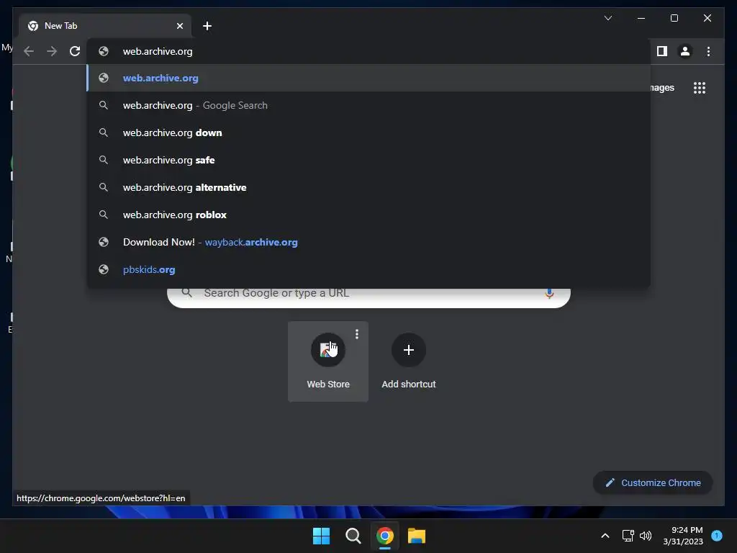Screen dimensions: 737x553
Task: Click the globe icon in the address bar
Action: (x=104, y=51)
